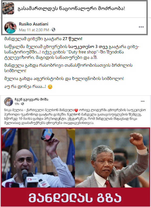Viewport: 151px width, 207px height.
Task: Click the 17h timestamp on shared post
Action: pos(17,104)
